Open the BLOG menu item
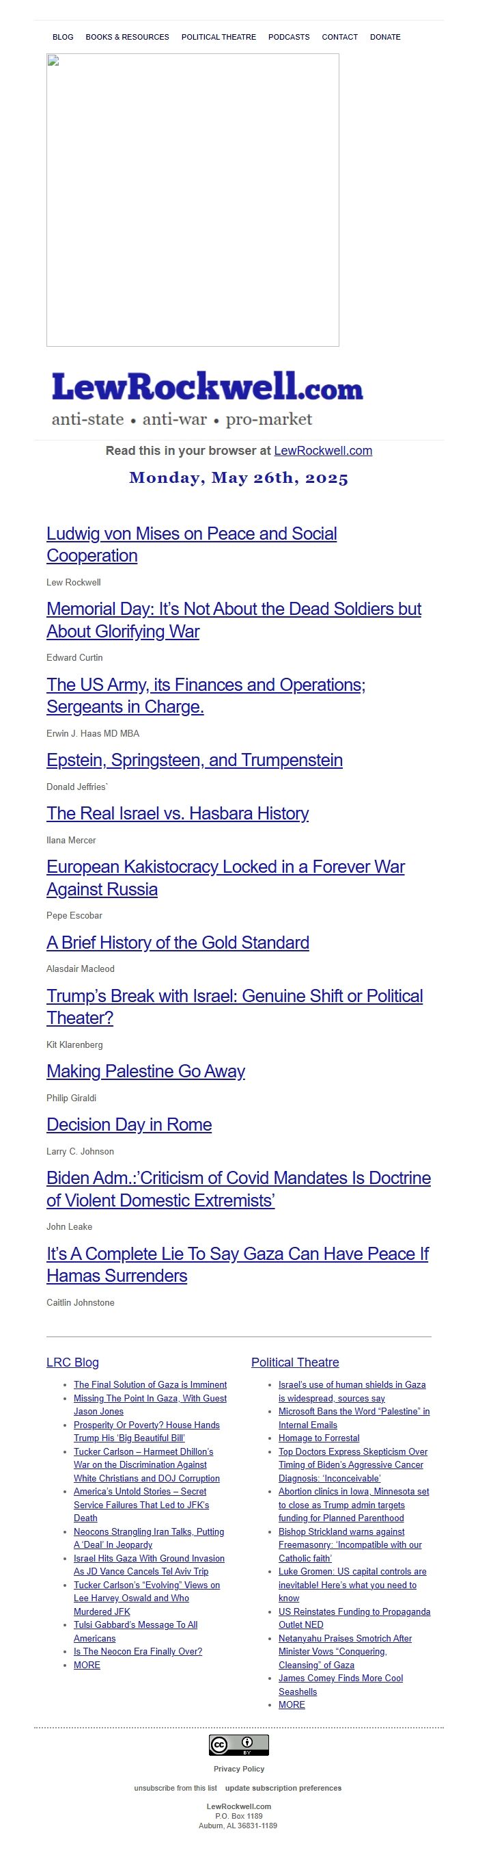This screenshot has height=1857, width=478. [63, 37]
